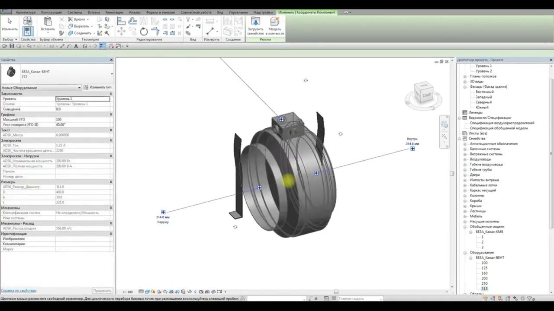This screenshot has width=554, height=311.
Task: Toggle the Свойства properties palette button
Action: (28, 31)
